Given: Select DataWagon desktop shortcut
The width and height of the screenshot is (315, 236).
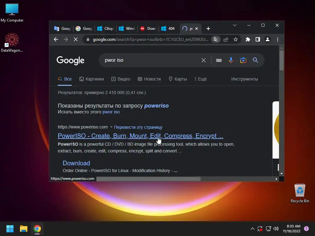Looking at the screenshot, I should point(12,42).
